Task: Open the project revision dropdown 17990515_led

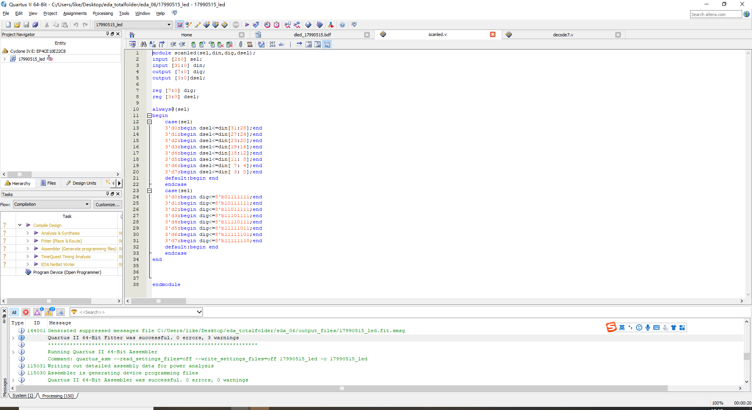Action: point(133,25)
